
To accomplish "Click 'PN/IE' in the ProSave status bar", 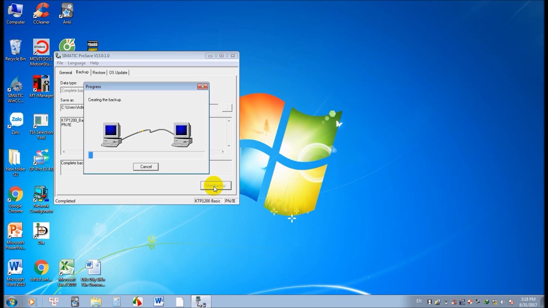I will coord(230,201).
